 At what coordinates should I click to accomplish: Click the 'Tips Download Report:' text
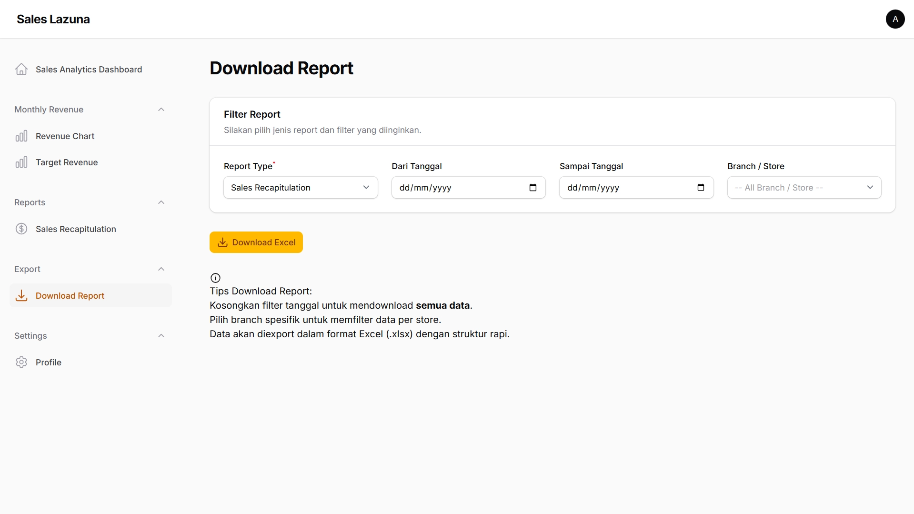tap(261, 291)
